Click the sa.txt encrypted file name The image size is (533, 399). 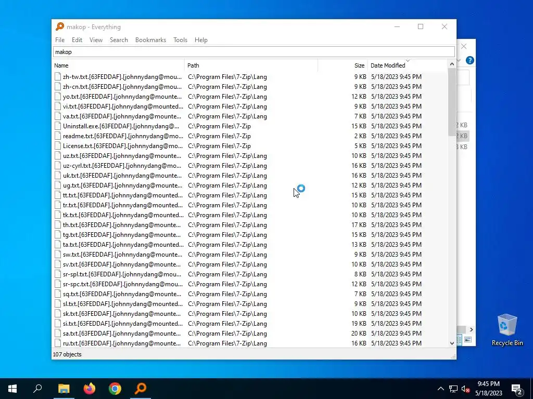[122, 333]
